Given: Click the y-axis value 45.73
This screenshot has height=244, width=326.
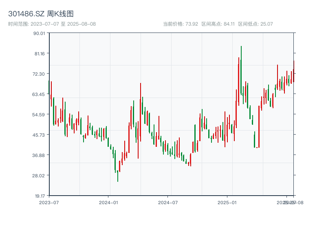Looking at the screenshot, I should [38, 135].
